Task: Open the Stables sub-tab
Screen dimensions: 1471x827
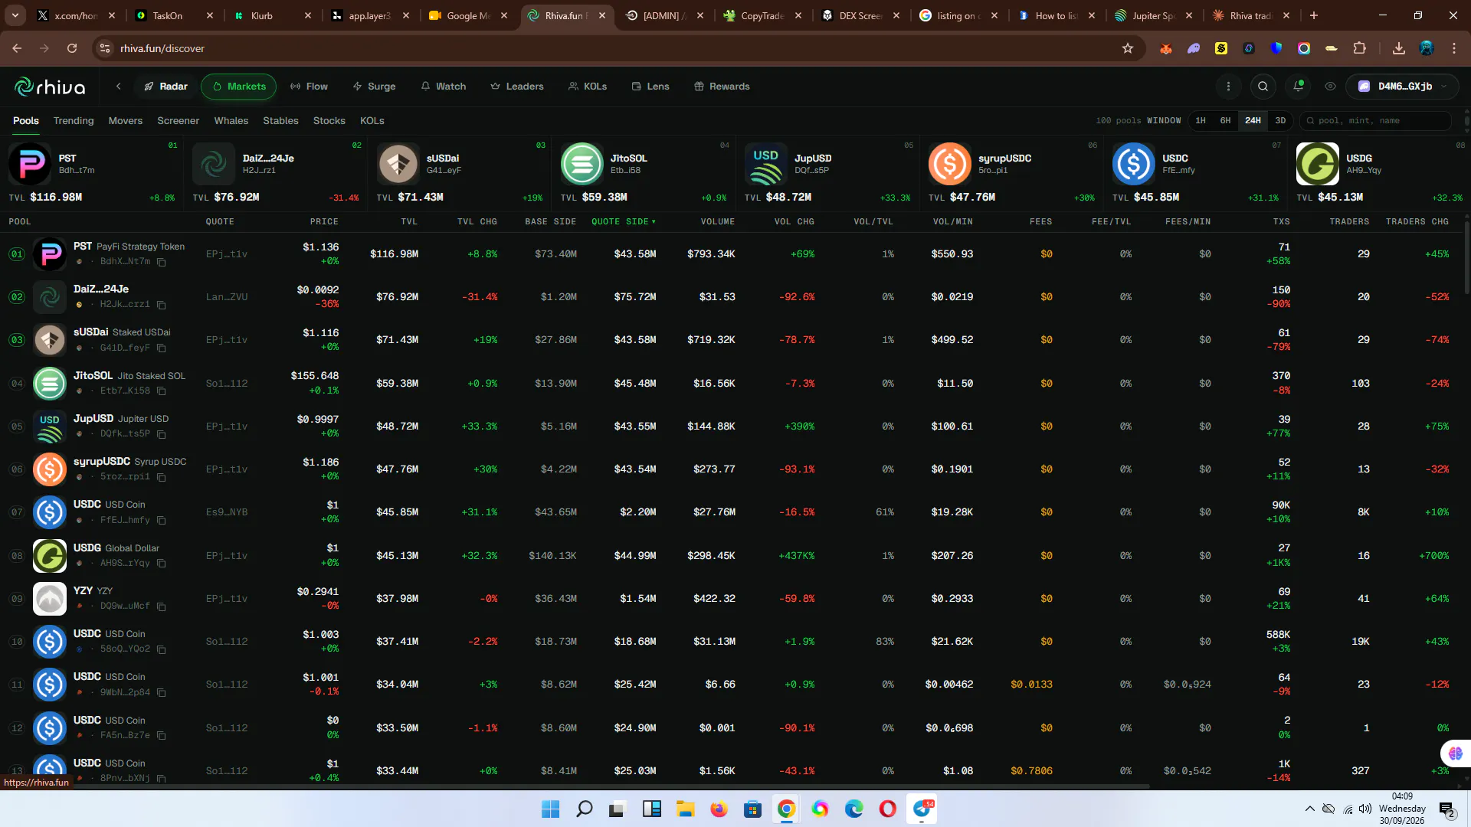Action: [280, 121]
